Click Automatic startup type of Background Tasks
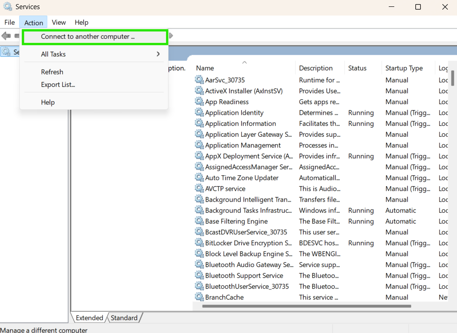Screen dimensions: 457x333 (x=401, y=210)
